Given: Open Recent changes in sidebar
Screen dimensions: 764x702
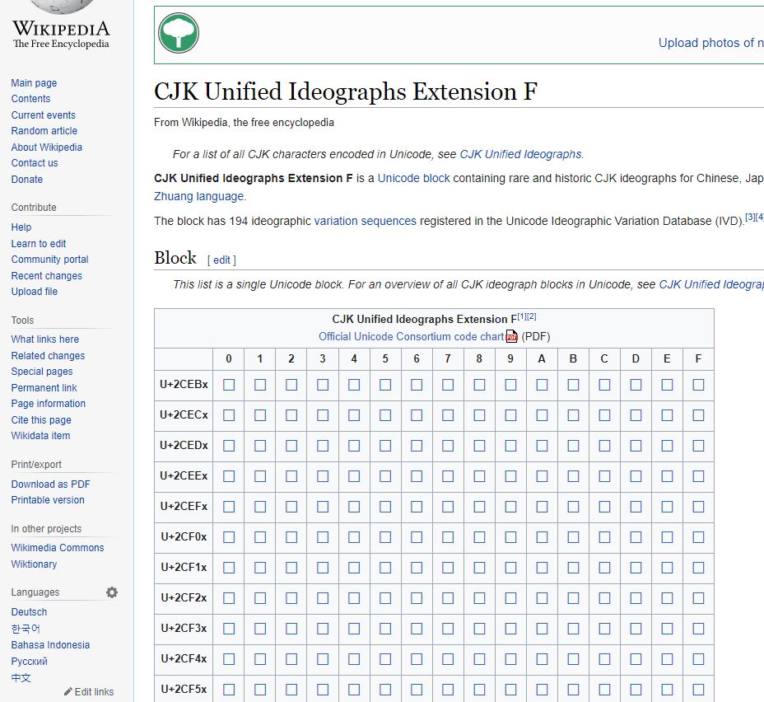Looking at the screenshot, I should (47, 275).
